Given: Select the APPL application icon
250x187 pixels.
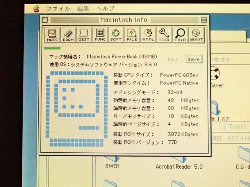Looking at the screenshot, I should pos(148,35).
